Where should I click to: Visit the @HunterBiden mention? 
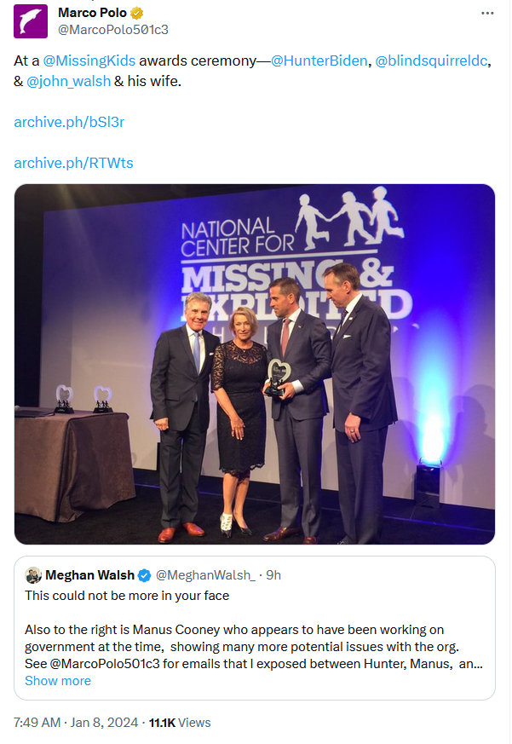318,61
